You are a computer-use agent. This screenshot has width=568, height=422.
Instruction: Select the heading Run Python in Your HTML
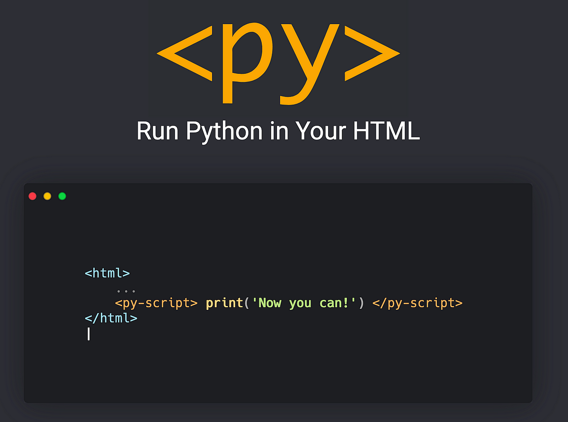coord(278,131)
